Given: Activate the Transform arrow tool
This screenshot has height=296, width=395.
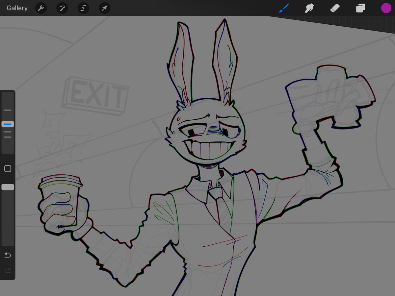Looking at the screenshot, I should (x=104, y=8).
